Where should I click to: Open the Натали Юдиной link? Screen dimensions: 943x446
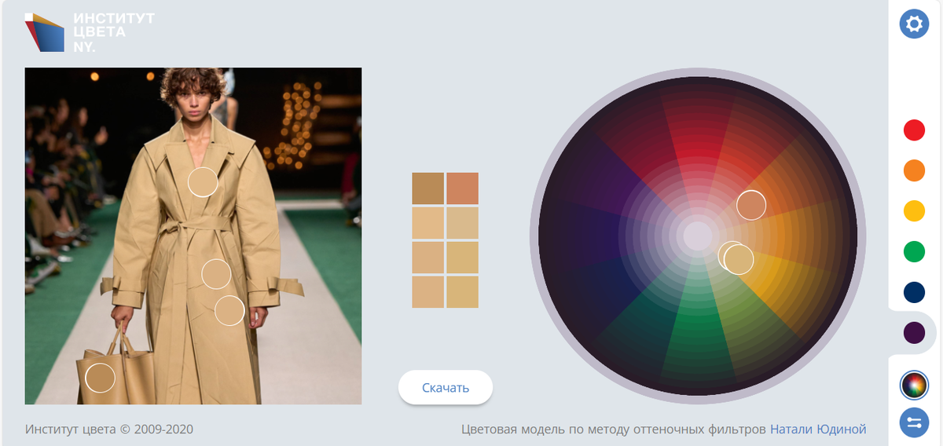click(818, 430)
